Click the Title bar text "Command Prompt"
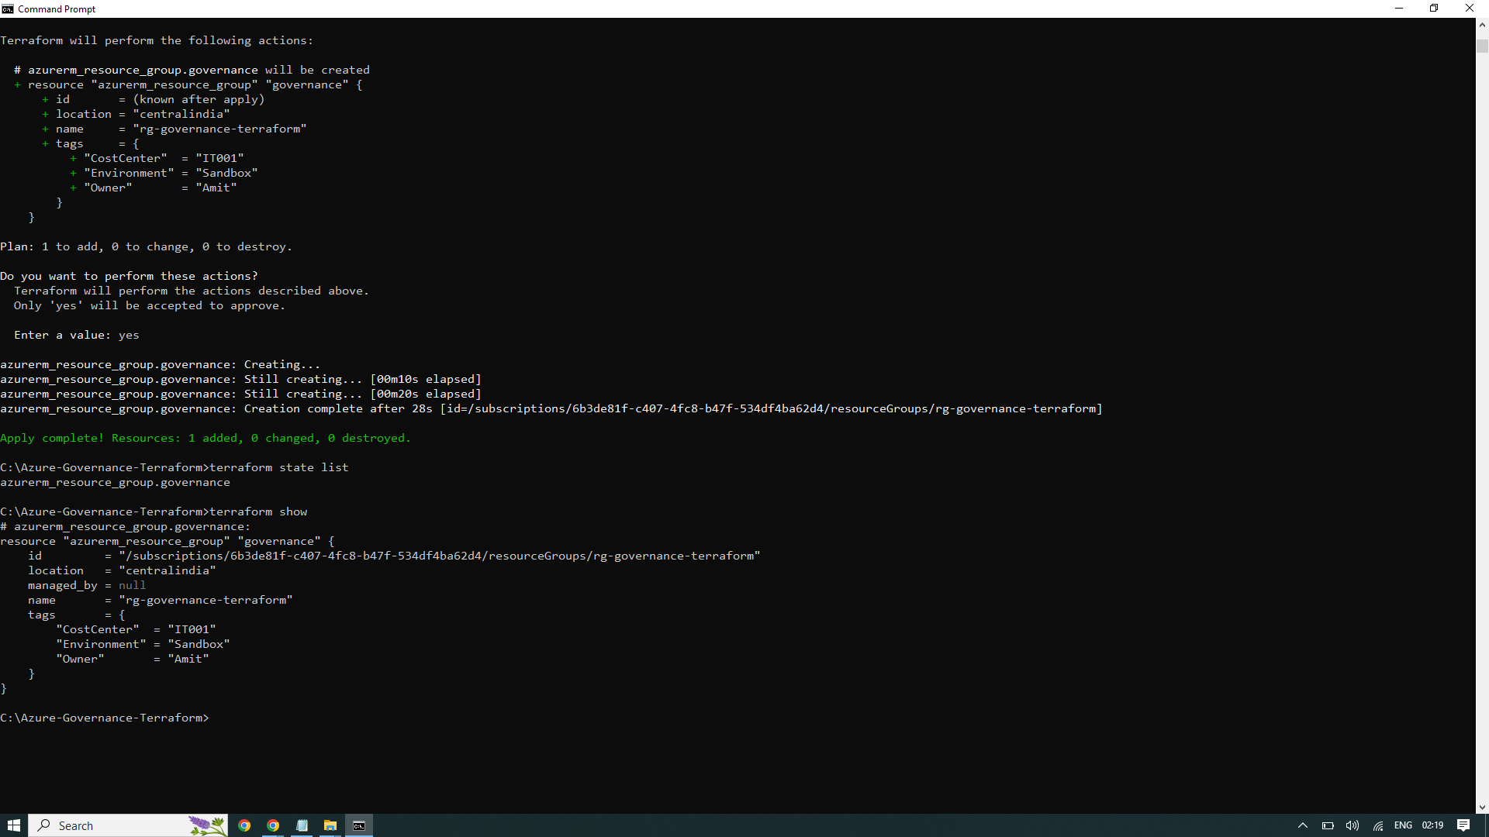The image size is (1489, 837). [x=57, y=9]
